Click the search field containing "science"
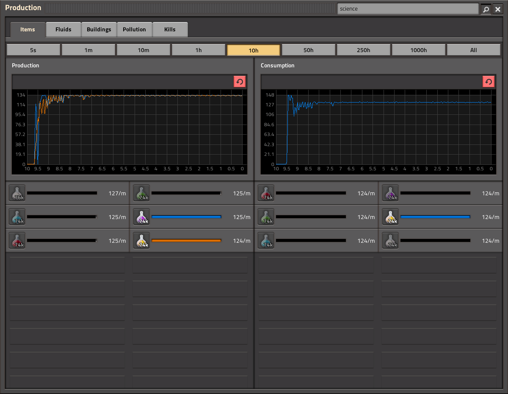The image size is (508, 394). point(408,9)
